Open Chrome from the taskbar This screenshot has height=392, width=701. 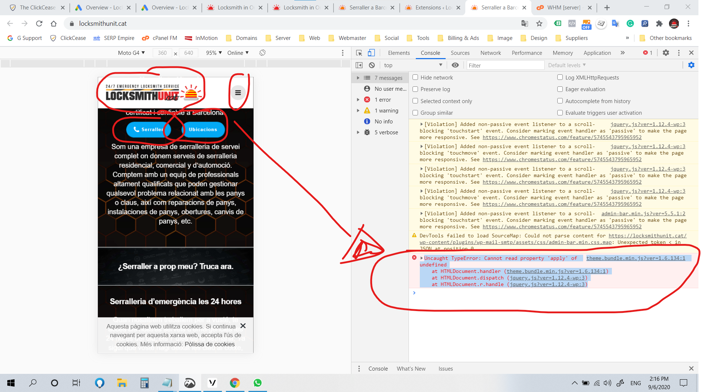tap(235, 383)
